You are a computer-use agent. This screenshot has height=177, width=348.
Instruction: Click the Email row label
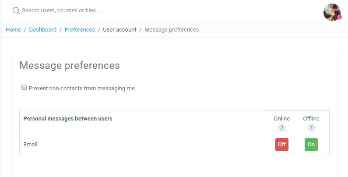tap(31, 145)
